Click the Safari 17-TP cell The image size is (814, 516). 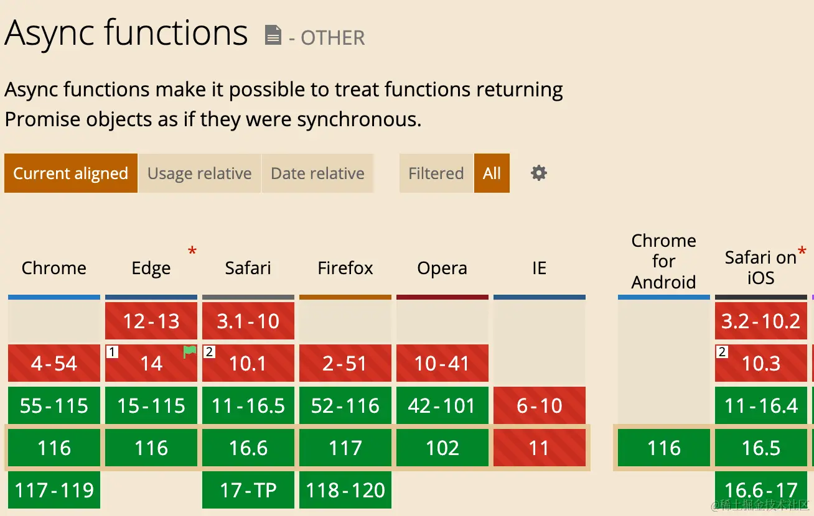tap(248, 490)
